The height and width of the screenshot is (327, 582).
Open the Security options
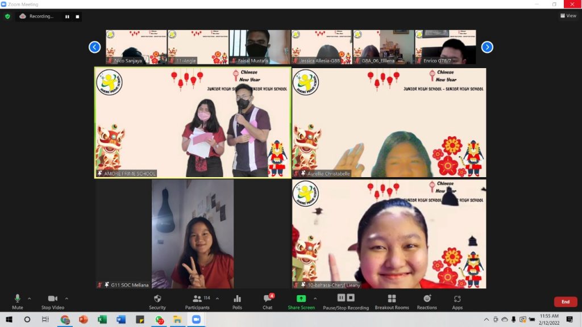click(x=157, y=301)
